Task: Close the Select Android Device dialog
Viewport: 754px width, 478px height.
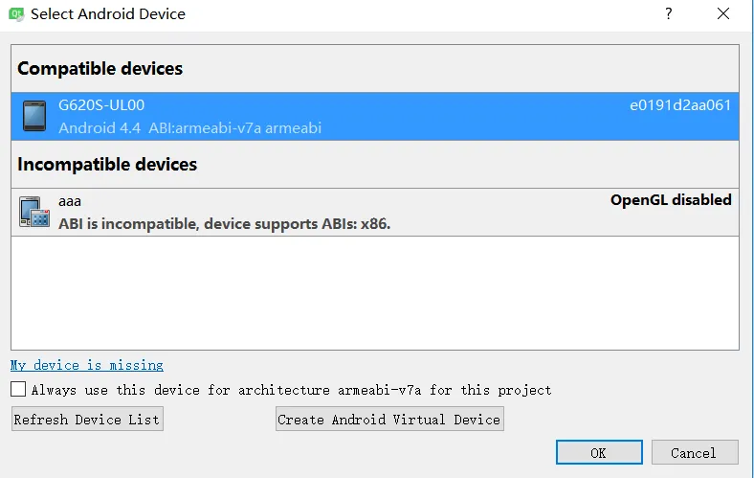Action: pyautogui.click(x=723, y=13)
